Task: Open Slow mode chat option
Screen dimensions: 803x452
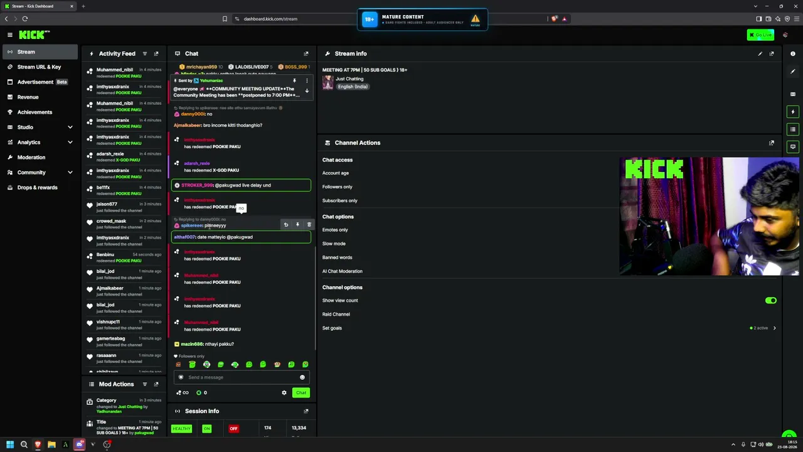Action: 334,244
